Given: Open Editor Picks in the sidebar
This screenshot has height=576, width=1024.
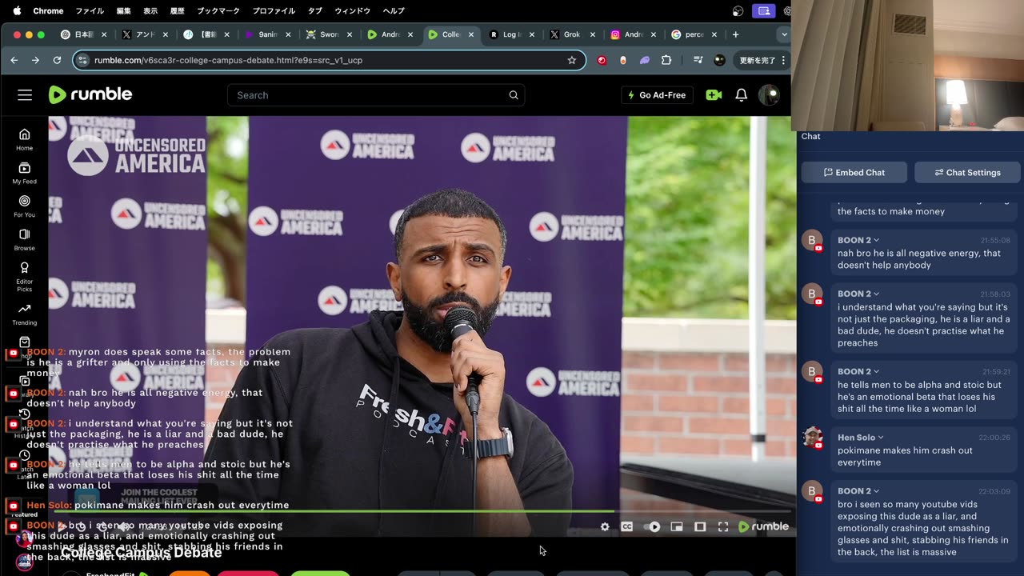Looking at the screenshot, I should pos(25,277).
